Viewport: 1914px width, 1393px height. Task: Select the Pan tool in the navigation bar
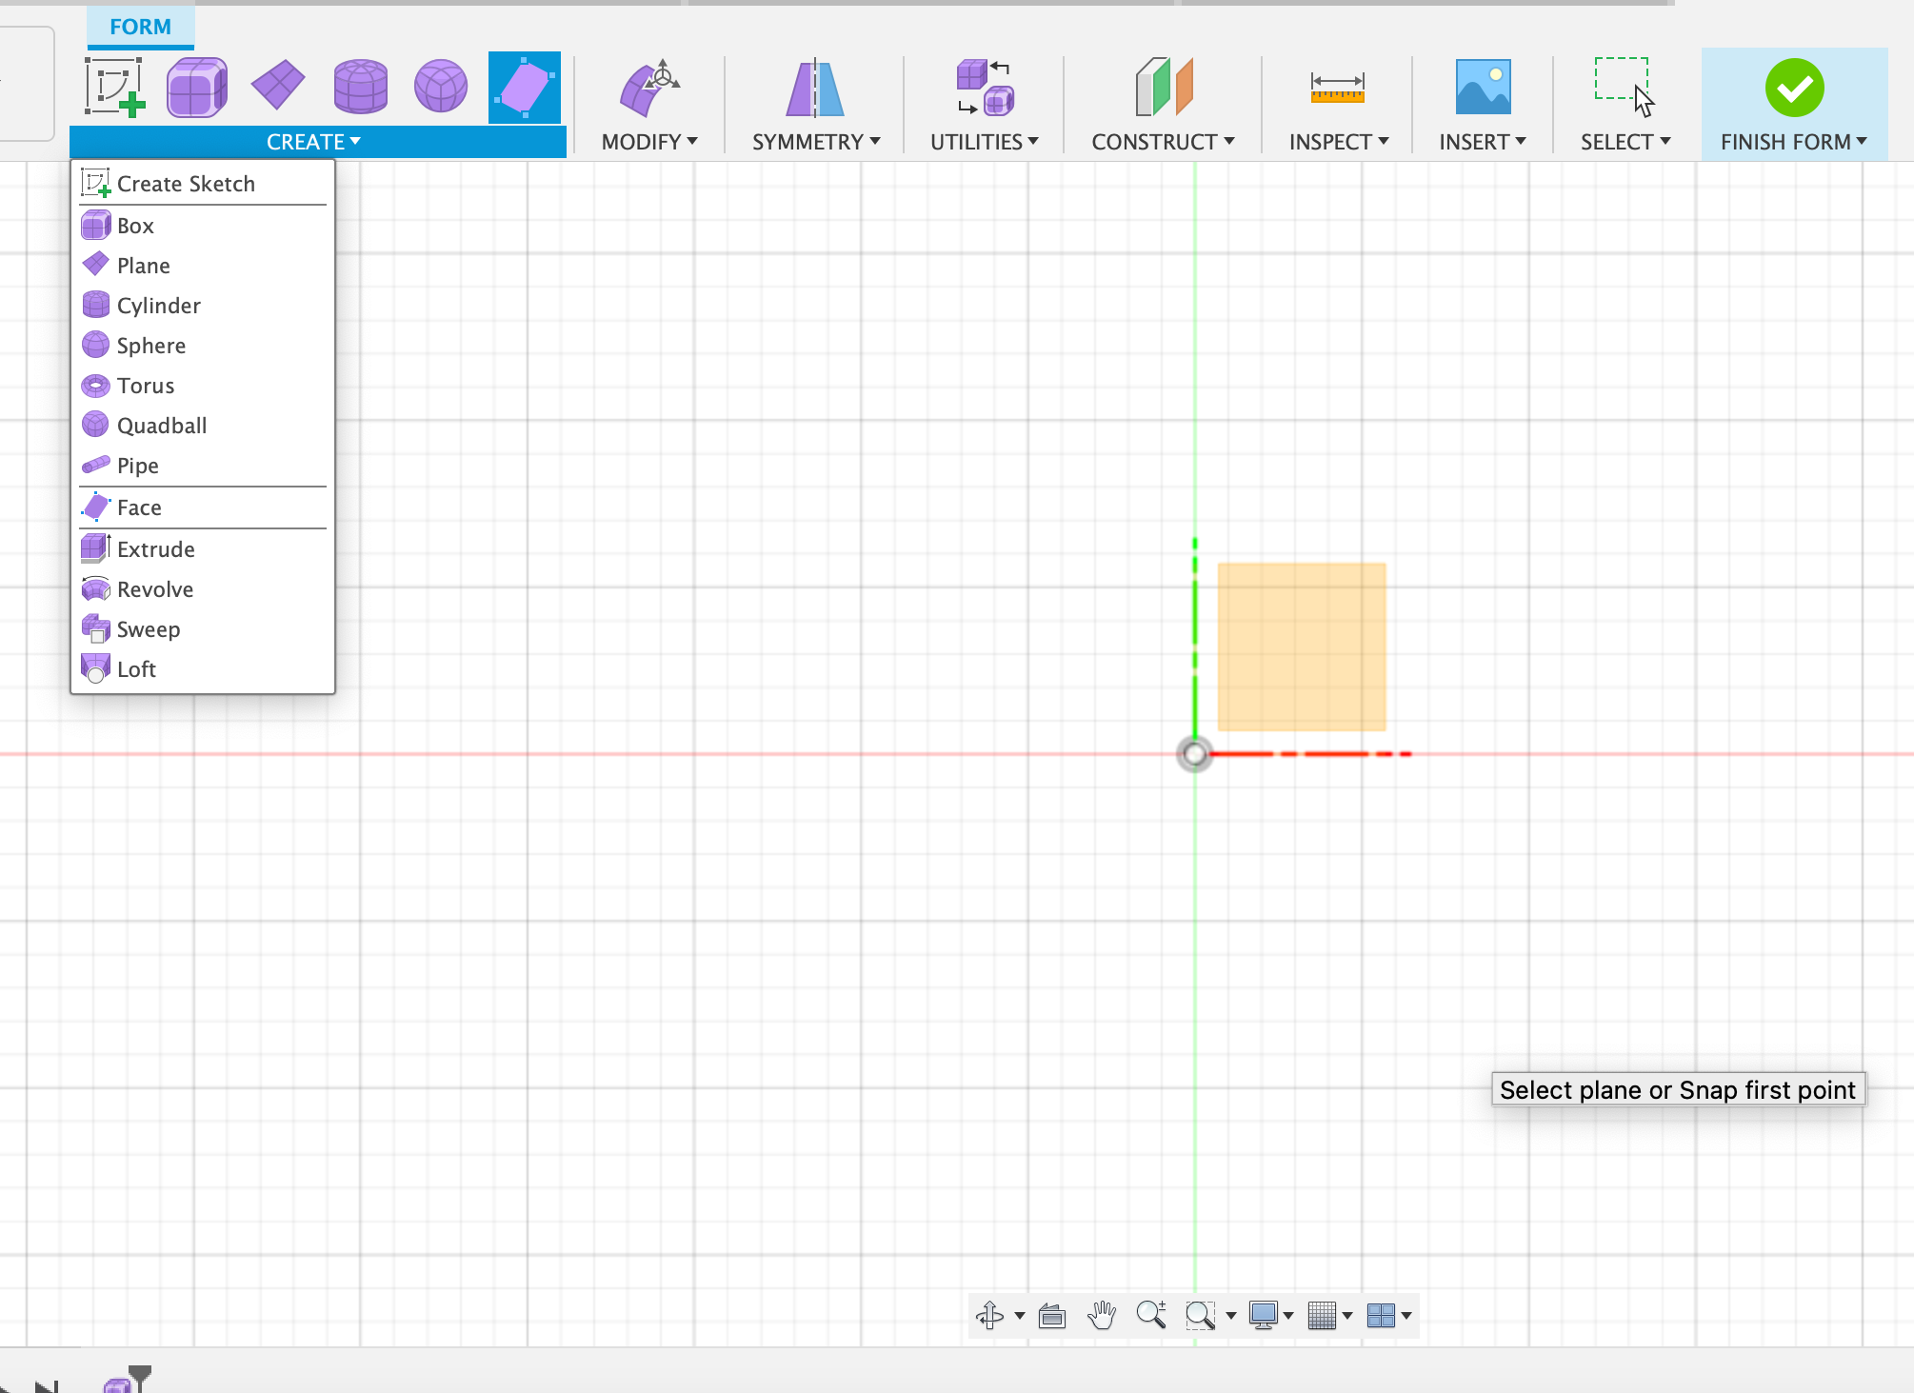[1102, 1316]
